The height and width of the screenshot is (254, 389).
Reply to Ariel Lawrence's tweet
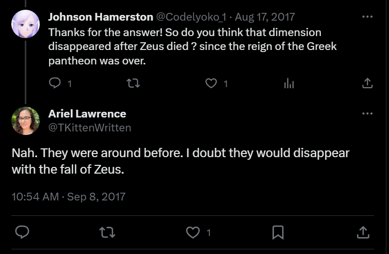tap(22, 232)
